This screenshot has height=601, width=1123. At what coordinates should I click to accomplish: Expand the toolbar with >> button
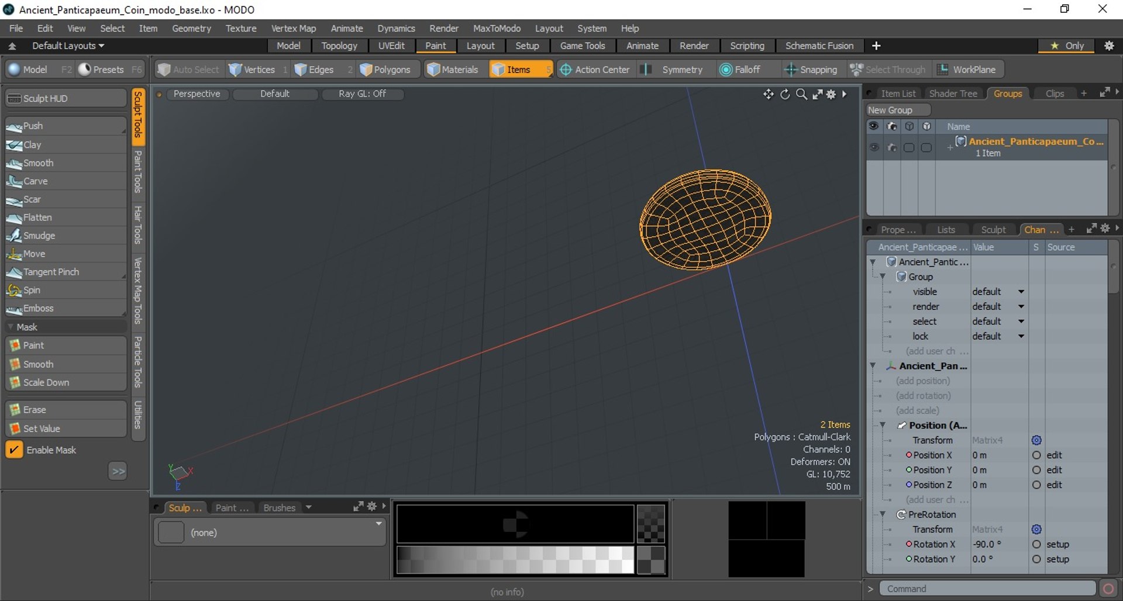[118, 471]
